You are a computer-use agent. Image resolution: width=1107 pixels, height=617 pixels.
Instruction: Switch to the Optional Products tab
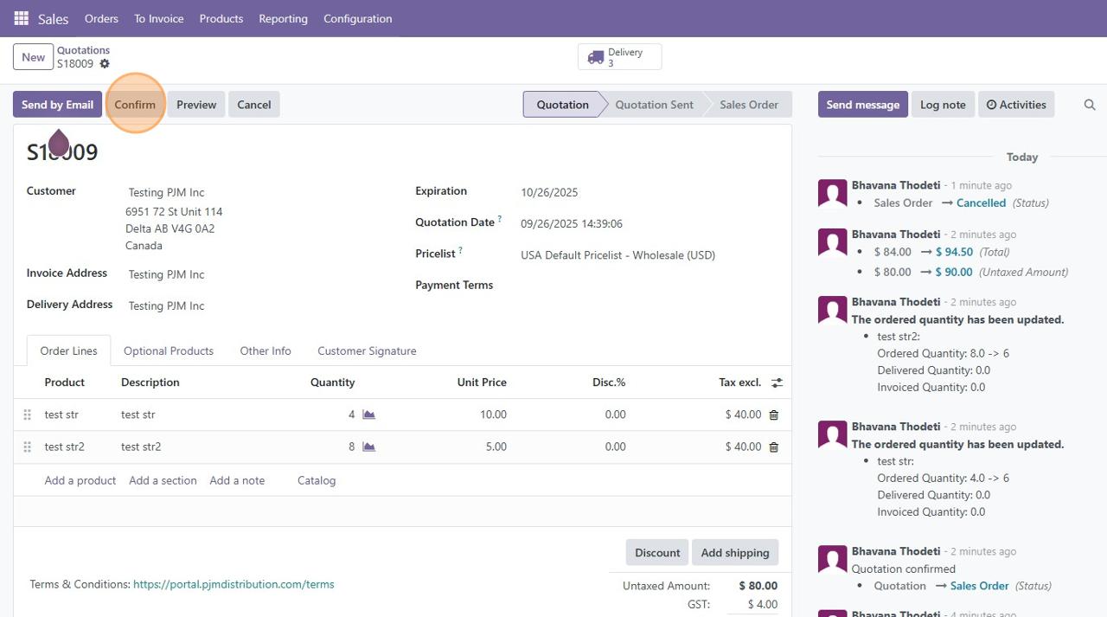168,351
